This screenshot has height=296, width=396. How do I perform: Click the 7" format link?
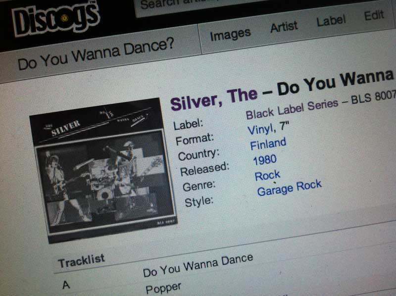coord(284,126)
